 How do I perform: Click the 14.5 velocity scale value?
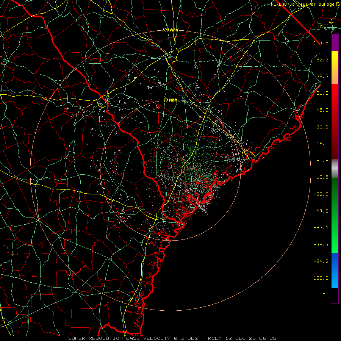[322, 144]
